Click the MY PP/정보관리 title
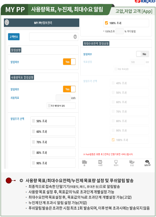 click(43, 23)
